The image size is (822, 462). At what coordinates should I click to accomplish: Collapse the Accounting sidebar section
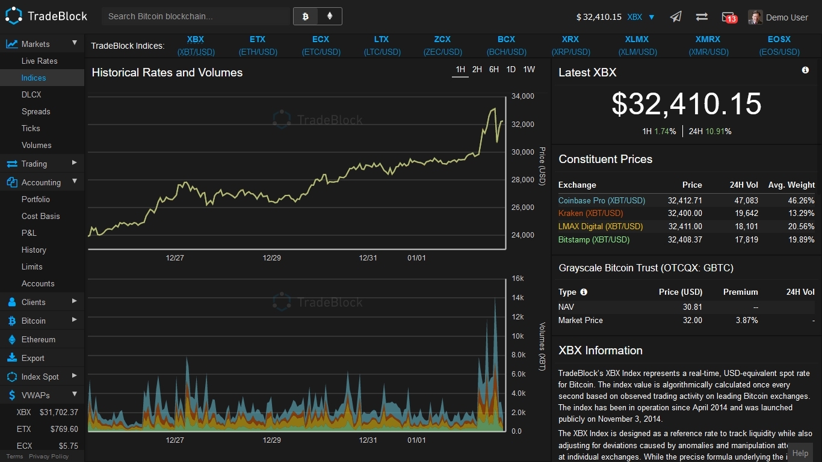tap(75, 182)
